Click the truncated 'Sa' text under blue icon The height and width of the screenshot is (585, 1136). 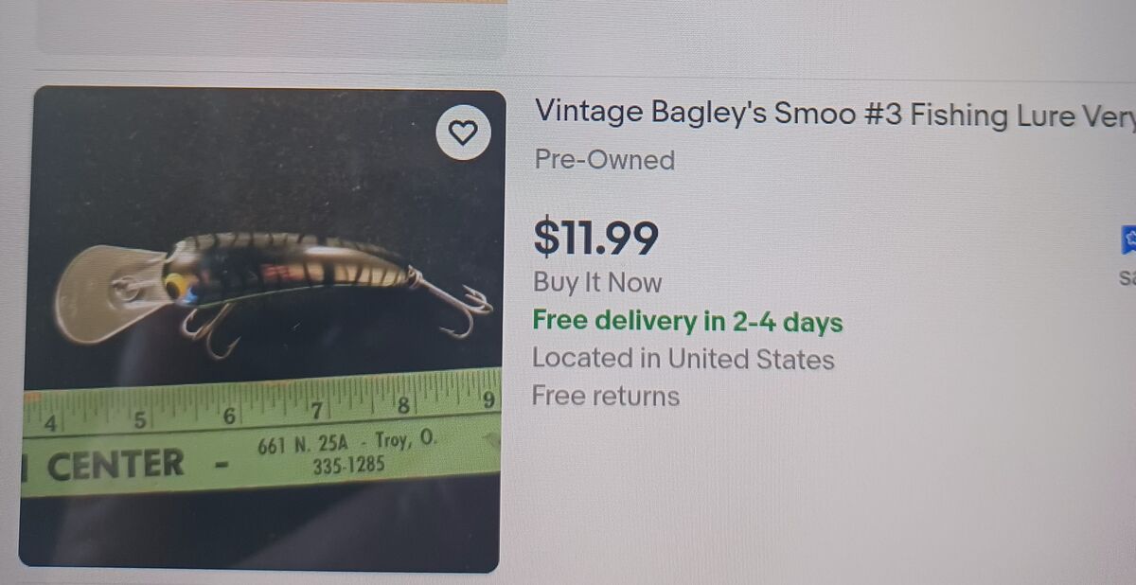[x=1127, y=278]
